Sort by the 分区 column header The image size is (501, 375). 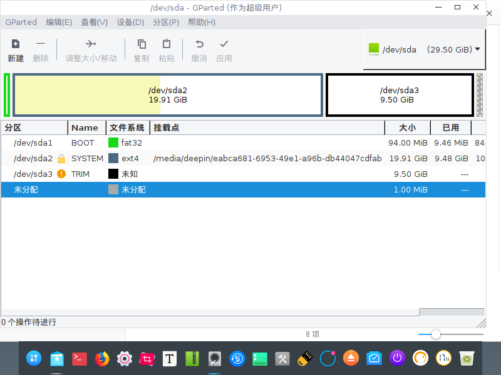point(34,128)
